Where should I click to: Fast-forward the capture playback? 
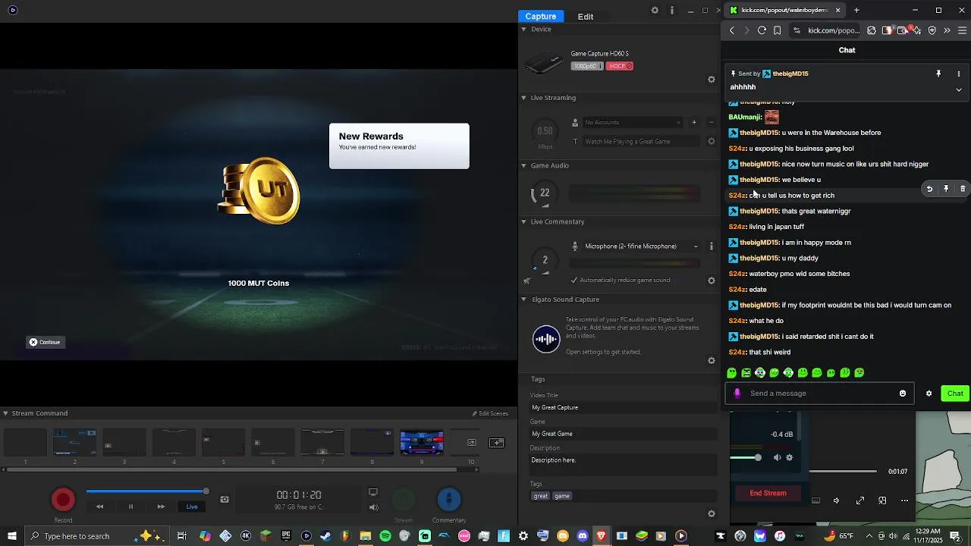click(161, 507)
